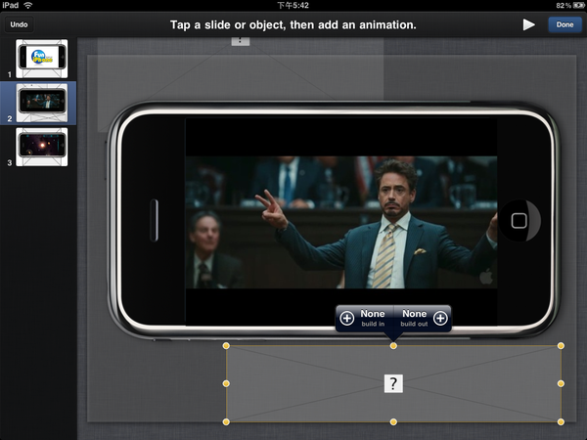Screen dimensions: 587x440
Task: Tap the None build out label
Action: click(x=414, y=318)
